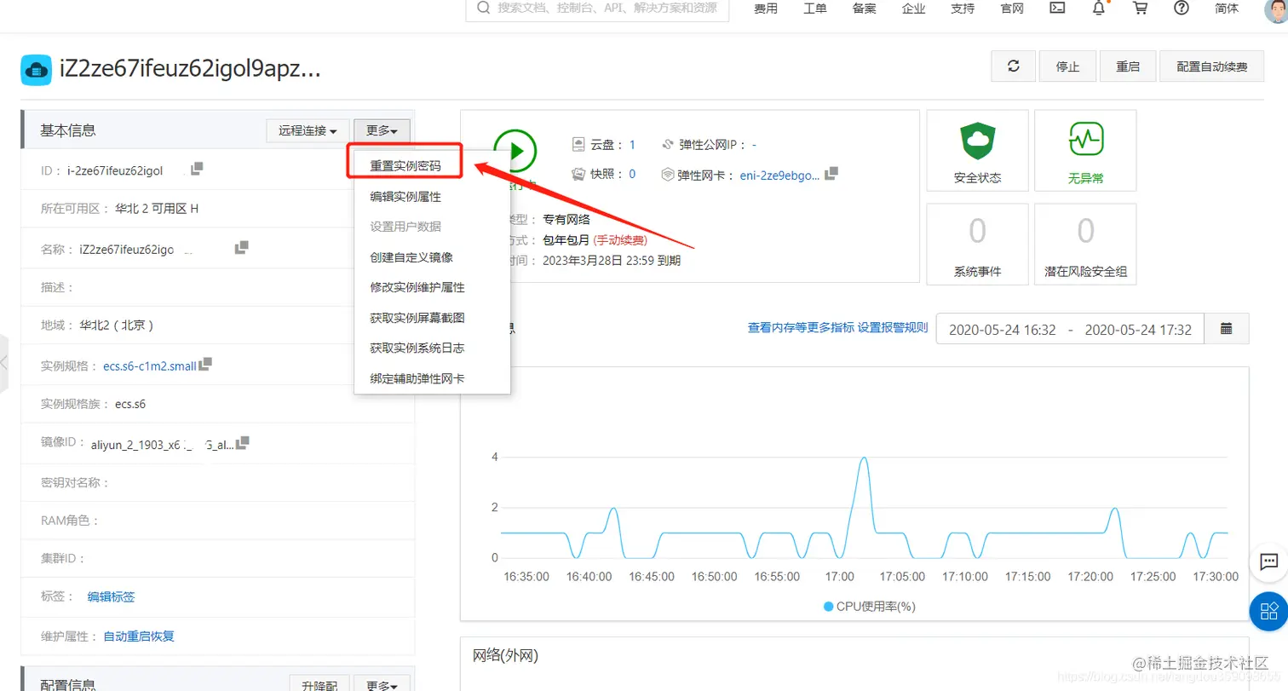Viewport: 1288px width, 691px height.
Task: Open the 更多 dropdown in 基本信息
Action: 381,130
